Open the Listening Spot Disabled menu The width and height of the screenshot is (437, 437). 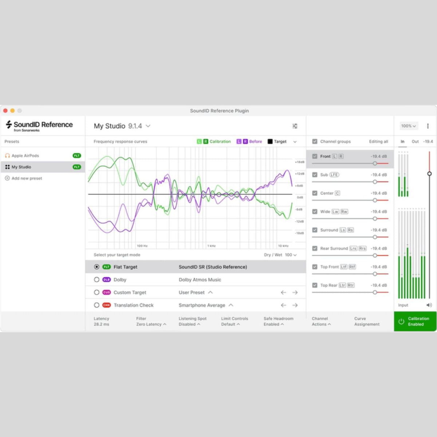(193, 321)
